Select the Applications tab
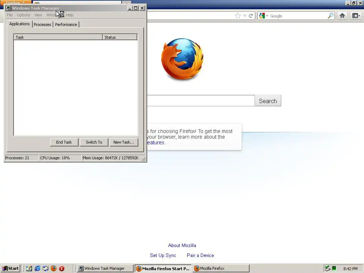The height and width of the screenshot is (273, 364). pyautogui.click(x=20, y=24)
